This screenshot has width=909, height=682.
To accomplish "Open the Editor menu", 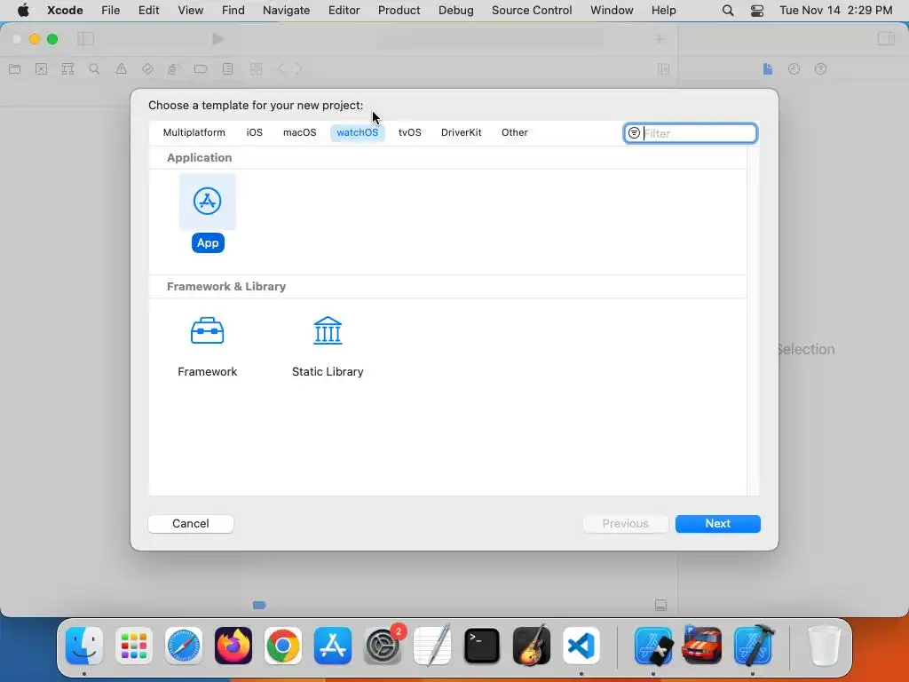I will (344, 10).
